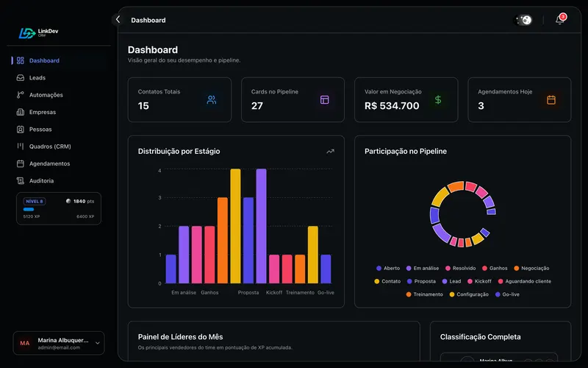Click the Configuração legend entry

point(469,294)
